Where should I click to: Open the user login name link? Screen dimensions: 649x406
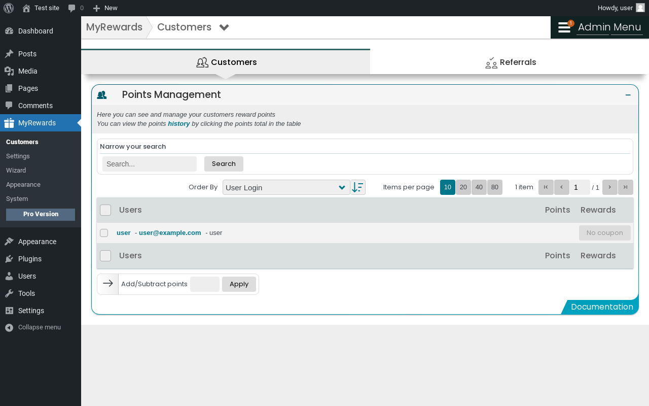pyautogui.click(x=124, y=233)
